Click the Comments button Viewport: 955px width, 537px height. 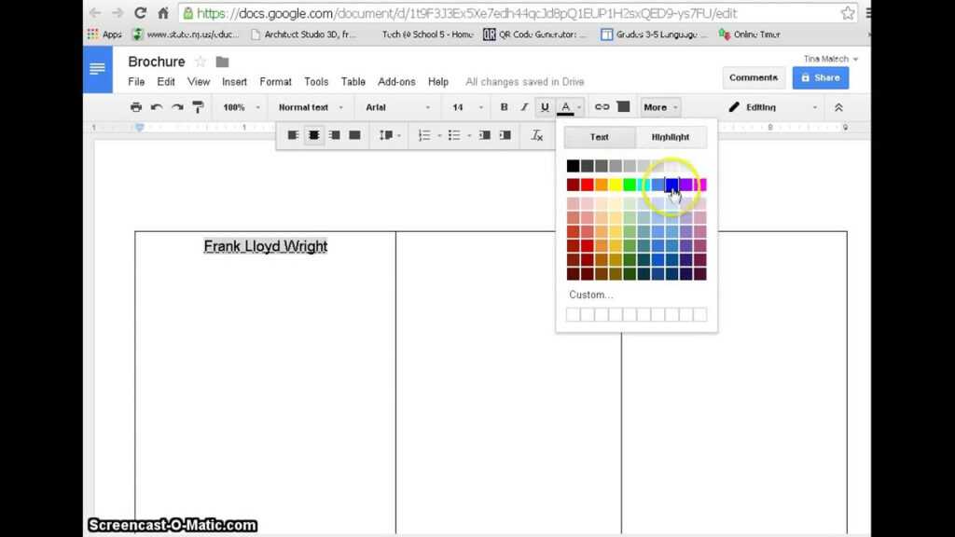753,78
